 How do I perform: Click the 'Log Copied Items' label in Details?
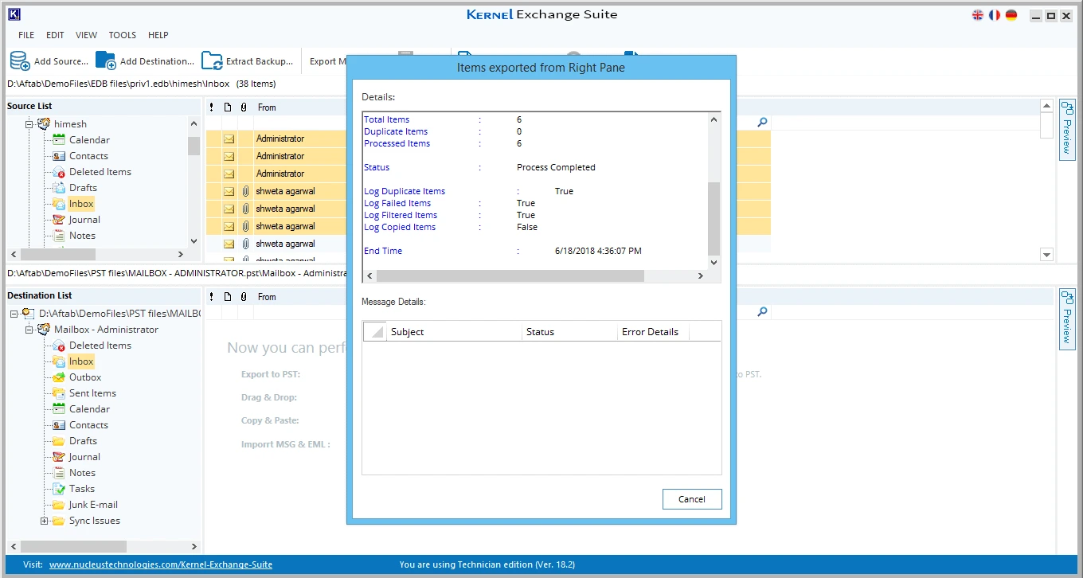pos(400,227)
